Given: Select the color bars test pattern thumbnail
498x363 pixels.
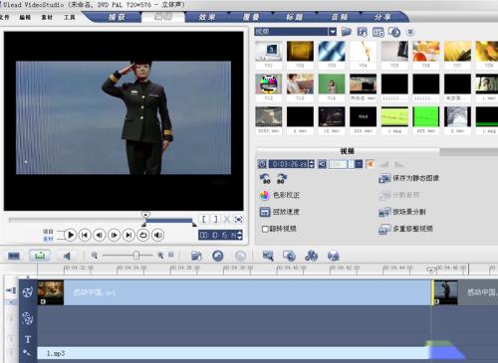Looking at the screenshot, I should coord(269,84).
